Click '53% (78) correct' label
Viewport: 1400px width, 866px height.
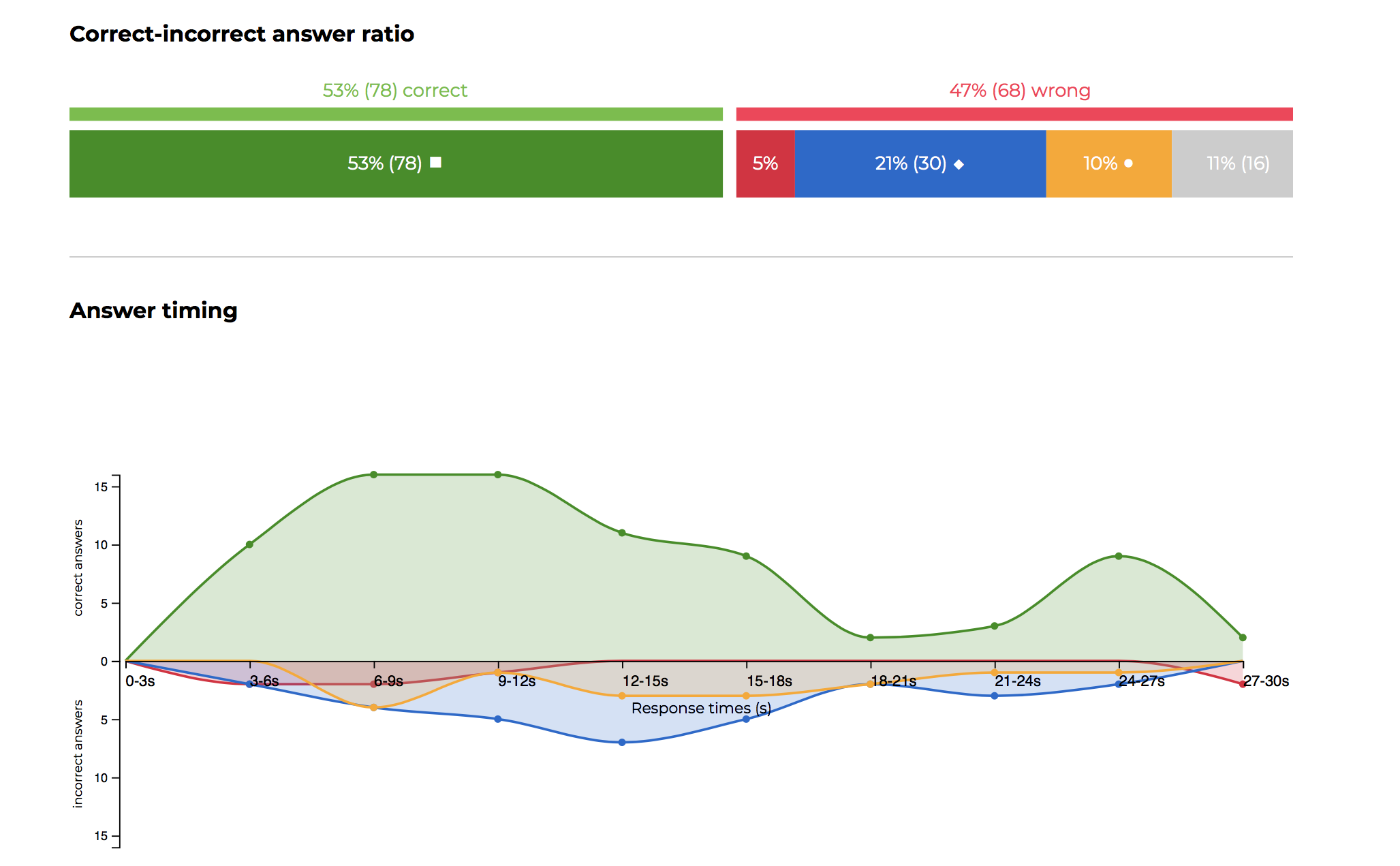pos(395,90)
